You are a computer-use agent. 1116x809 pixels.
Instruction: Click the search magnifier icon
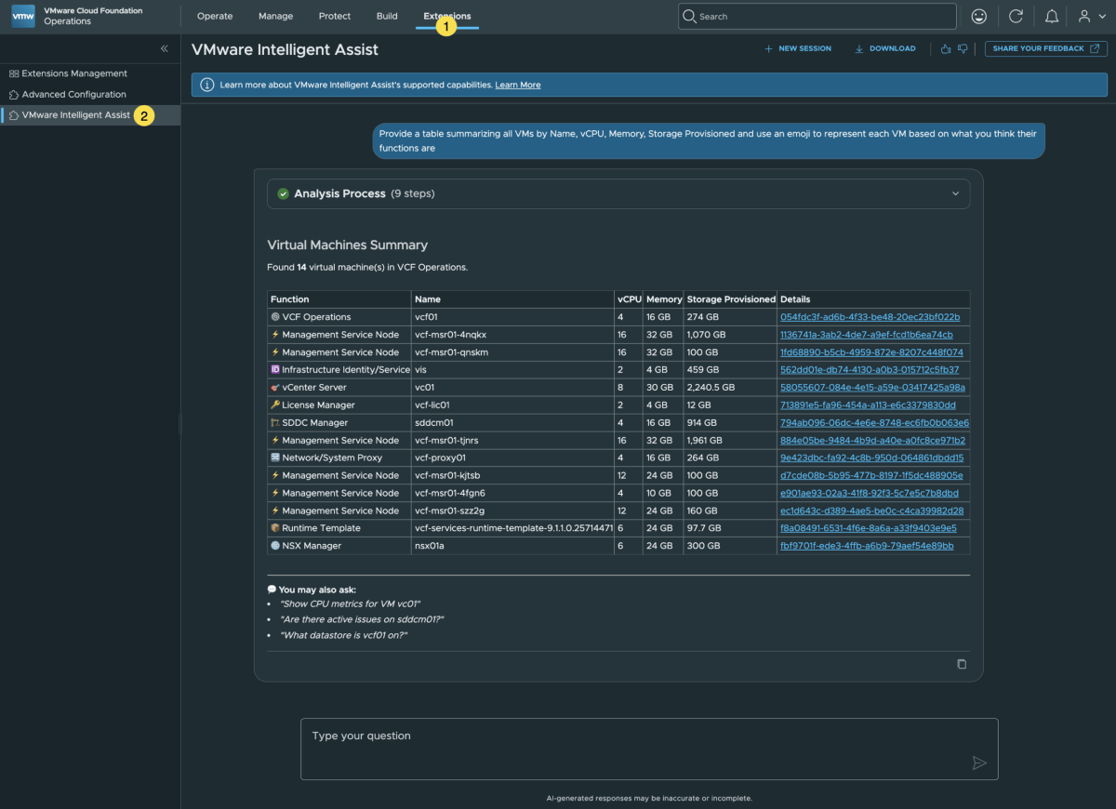point(689,16)
